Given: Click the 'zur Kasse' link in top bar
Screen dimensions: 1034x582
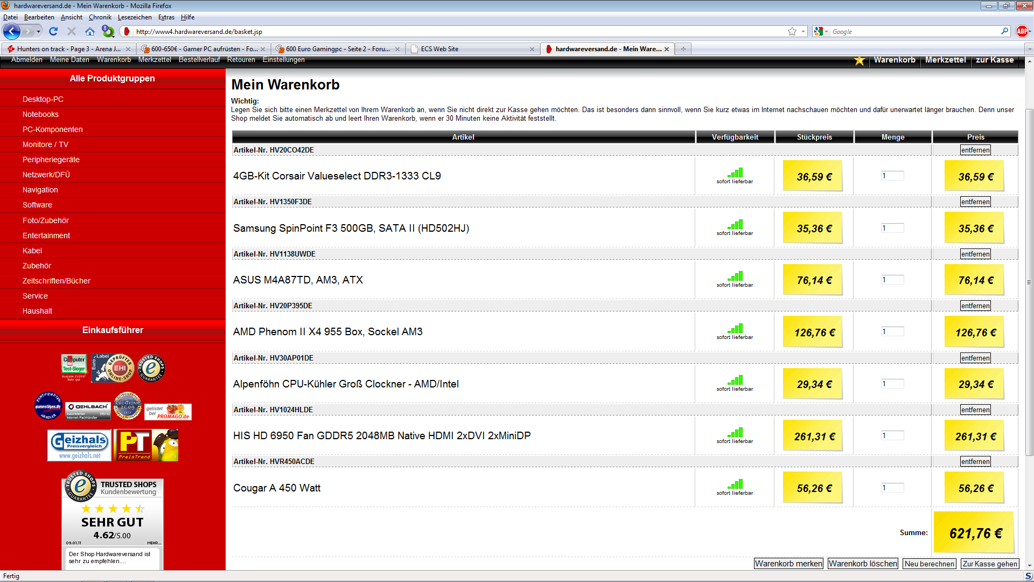Looking at the screenshot, I should click(x=995, y=60).
